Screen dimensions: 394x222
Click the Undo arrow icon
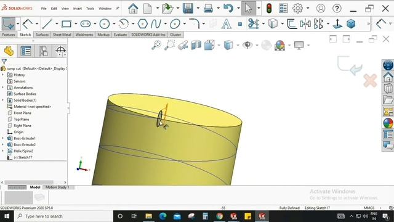click(x=228, y=8)
